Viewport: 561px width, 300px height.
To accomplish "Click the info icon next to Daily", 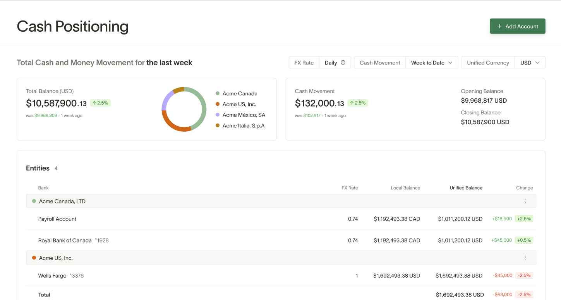I will coord(343,63).
